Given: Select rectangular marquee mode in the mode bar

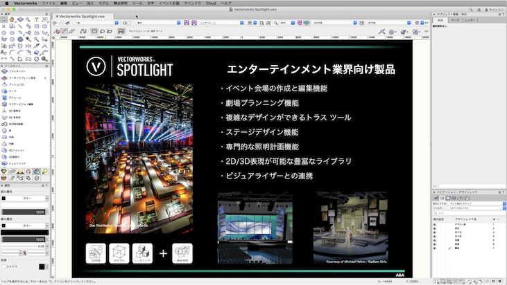Looking at the screenshot, I should [94, 31].
